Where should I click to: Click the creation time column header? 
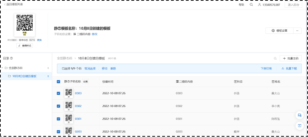point(108,82)
